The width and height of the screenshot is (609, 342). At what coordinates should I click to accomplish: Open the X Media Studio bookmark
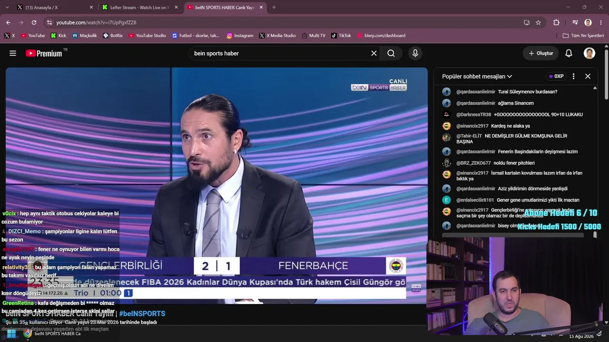[x=277, y=36]
